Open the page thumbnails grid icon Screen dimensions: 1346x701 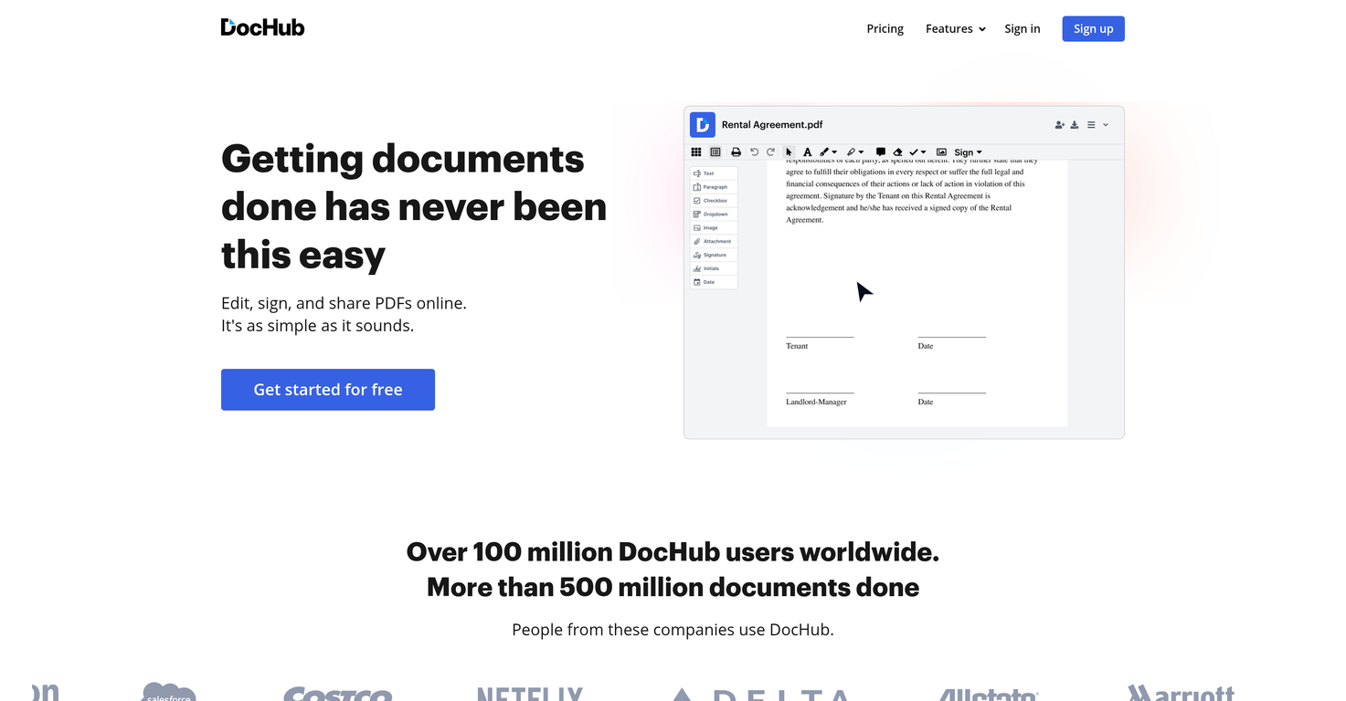pos(696,152)
